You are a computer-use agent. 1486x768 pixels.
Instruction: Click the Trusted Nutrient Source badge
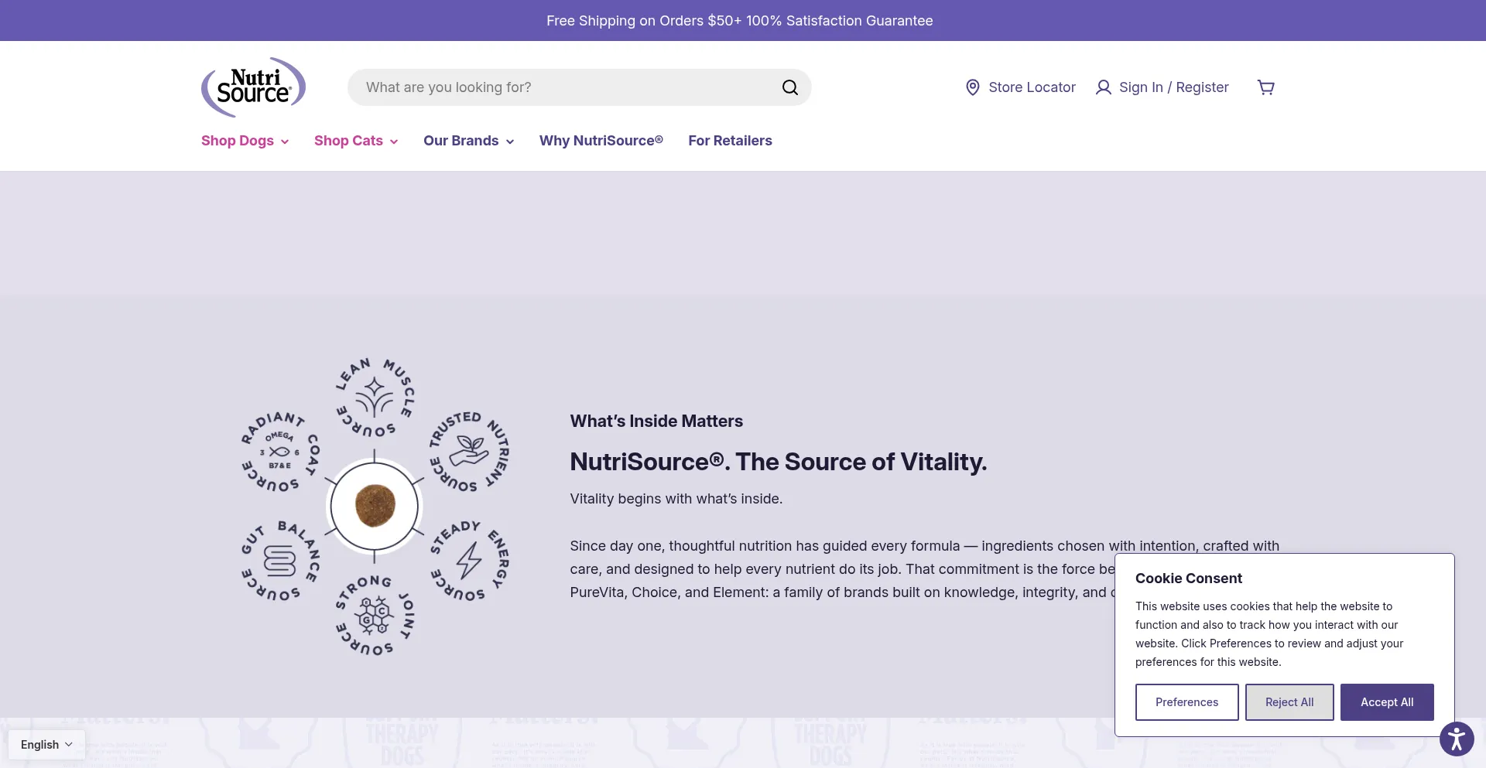[x=470, y=452]
